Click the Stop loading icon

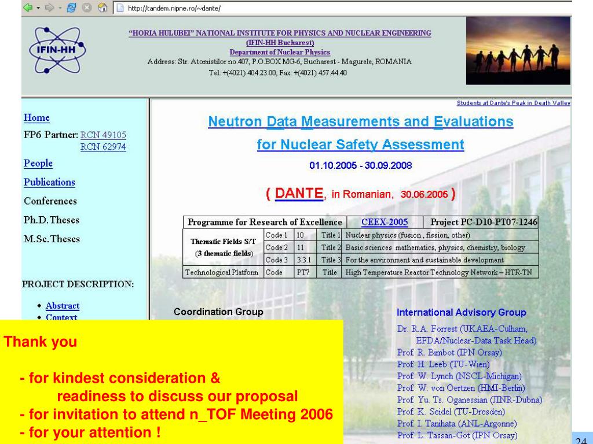(x=87, y=8)
